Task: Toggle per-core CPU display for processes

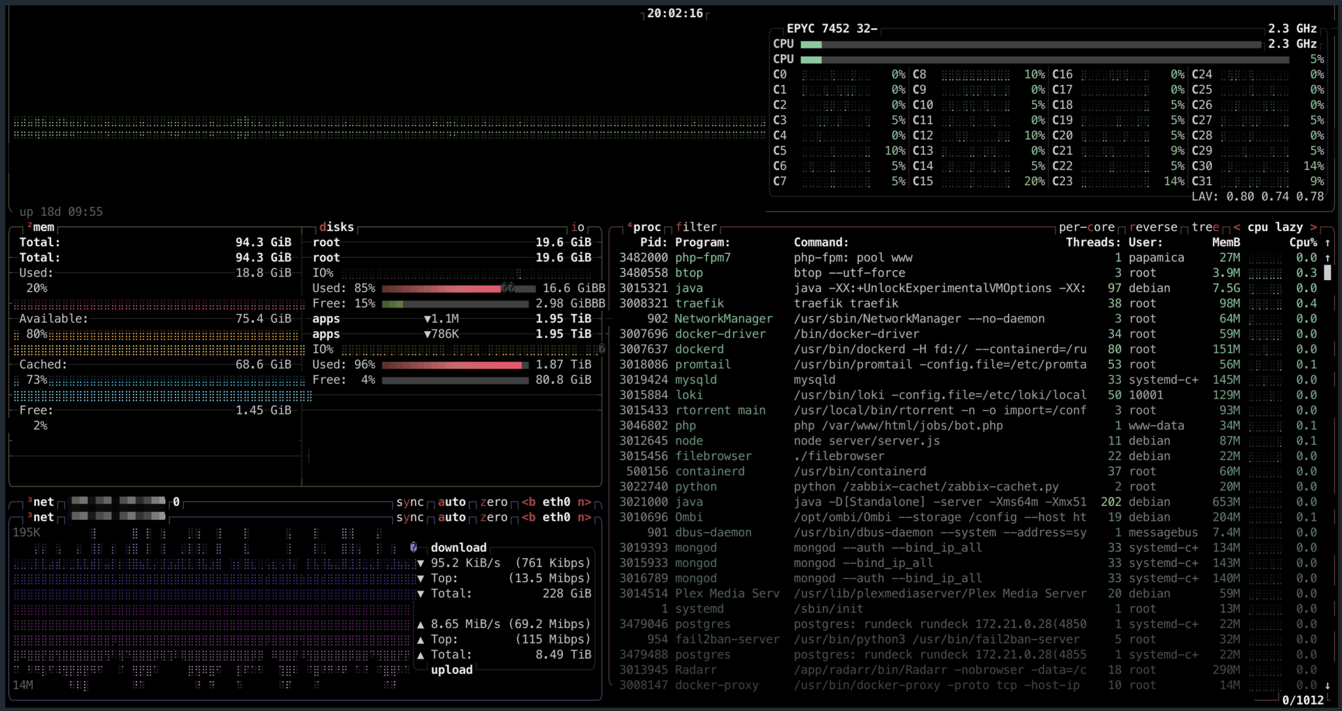Action: [1086, 227]
